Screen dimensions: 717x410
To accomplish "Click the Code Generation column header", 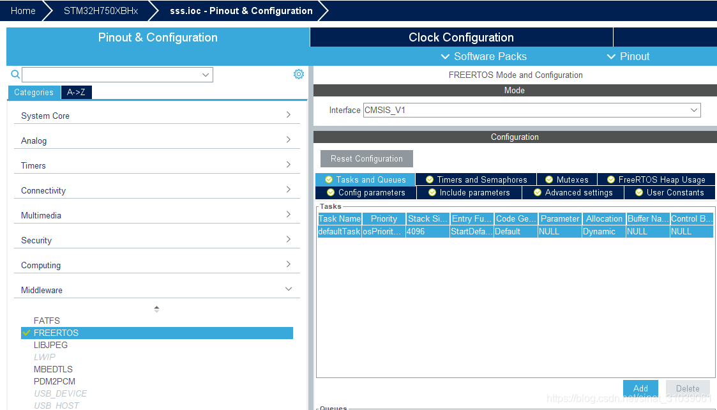I will 515,218.
